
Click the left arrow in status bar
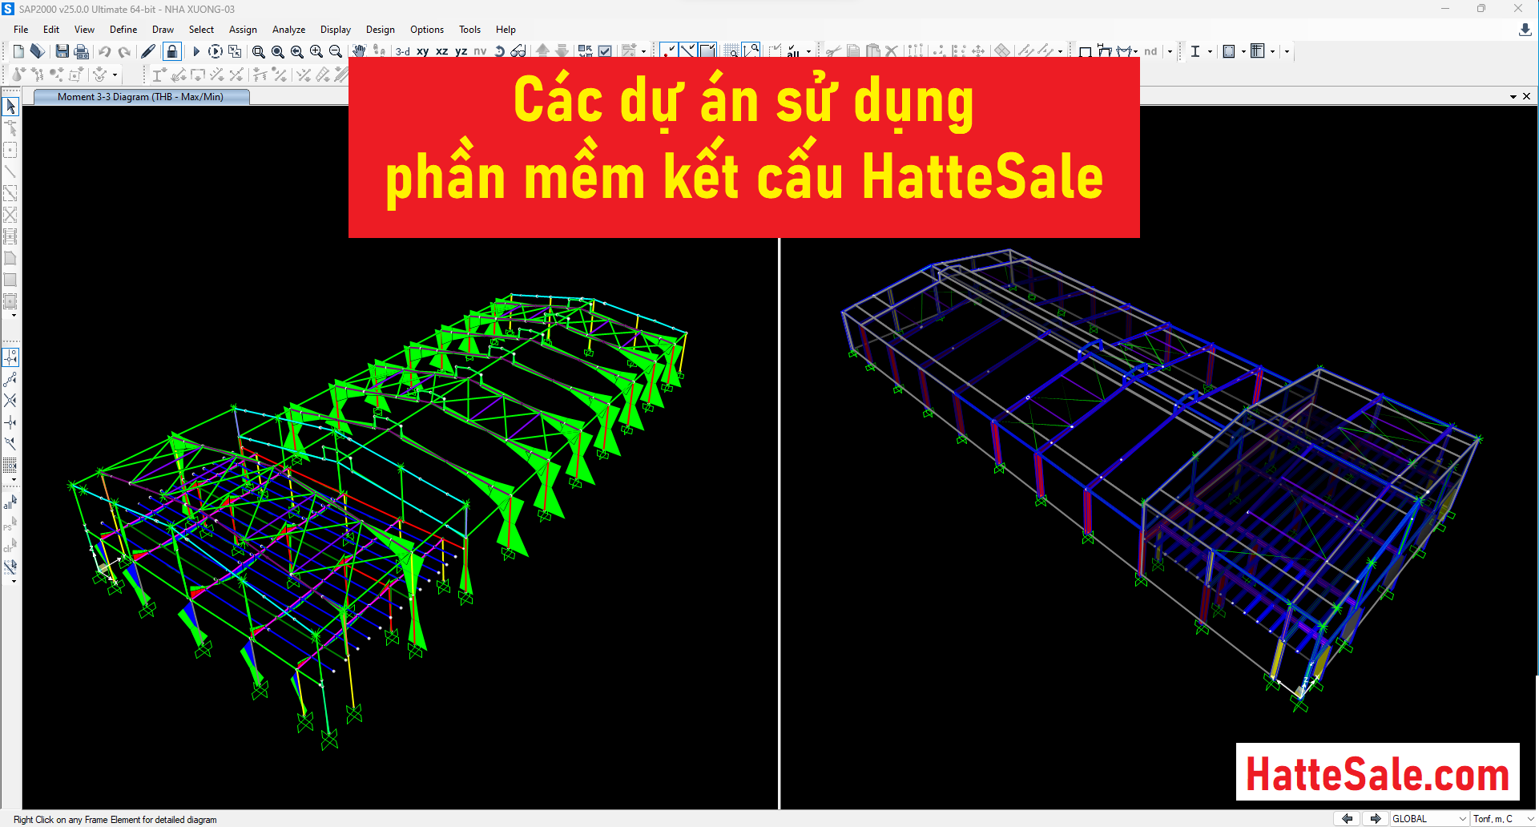click(x=1348, y=819)
